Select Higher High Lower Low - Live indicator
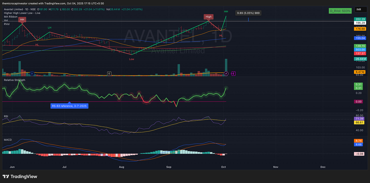370x183 pixels. 22,13
